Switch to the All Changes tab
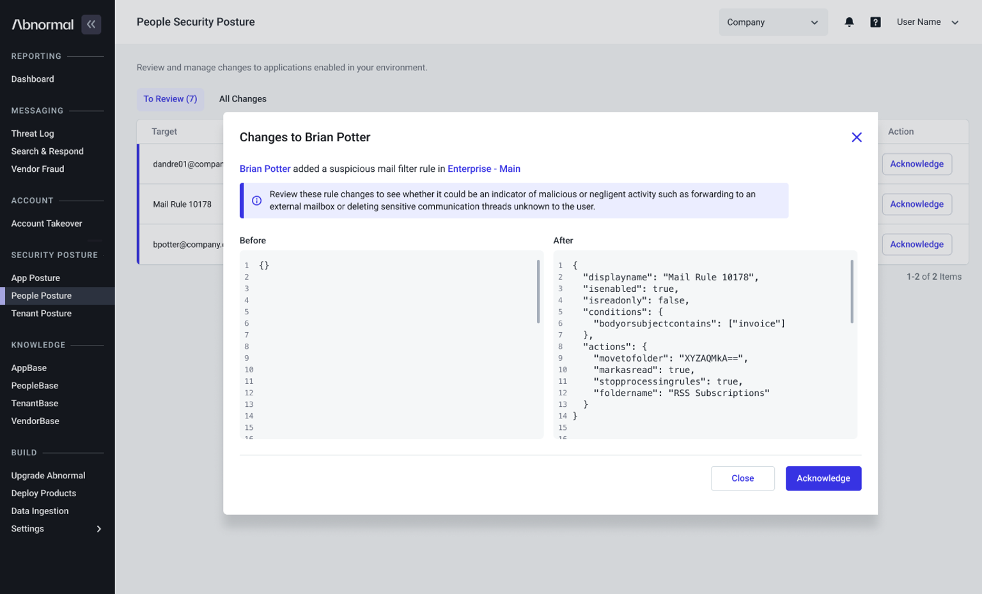This screenshot has height=594, width=982. point(242,99)
